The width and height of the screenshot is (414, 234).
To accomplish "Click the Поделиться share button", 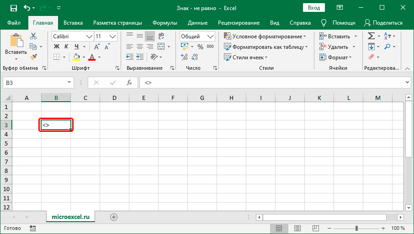I will tap(383, 23).
